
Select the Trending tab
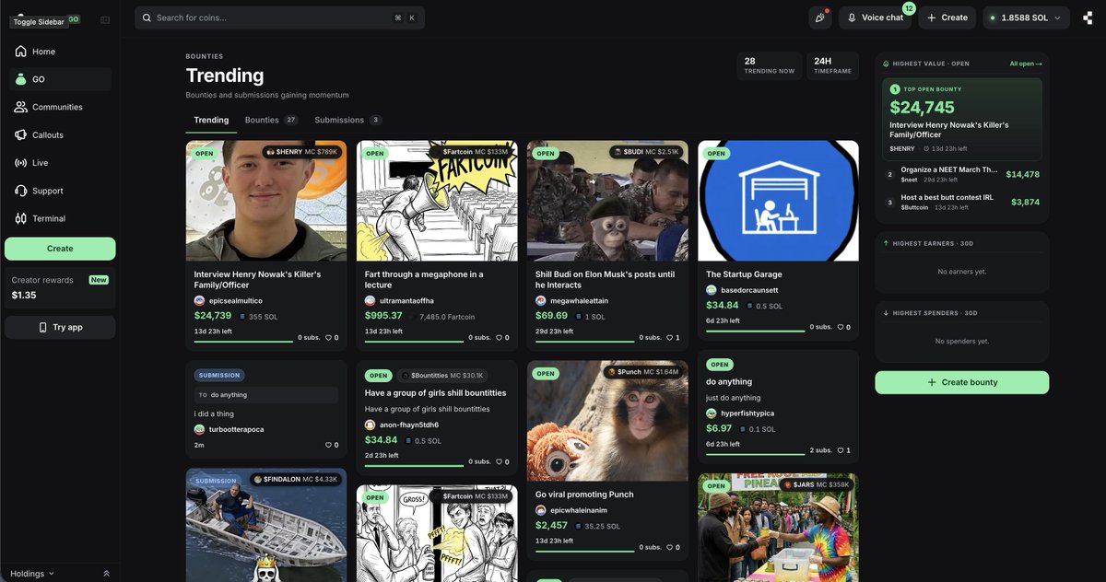point(211,120)
